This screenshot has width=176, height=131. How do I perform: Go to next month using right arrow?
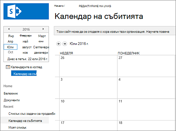point(65,44)
